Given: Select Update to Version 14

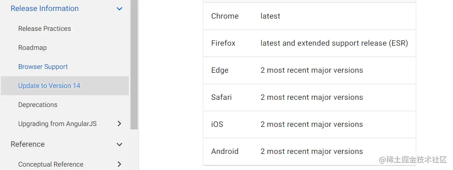Looking at the screenshot, I should pos(49,86).
